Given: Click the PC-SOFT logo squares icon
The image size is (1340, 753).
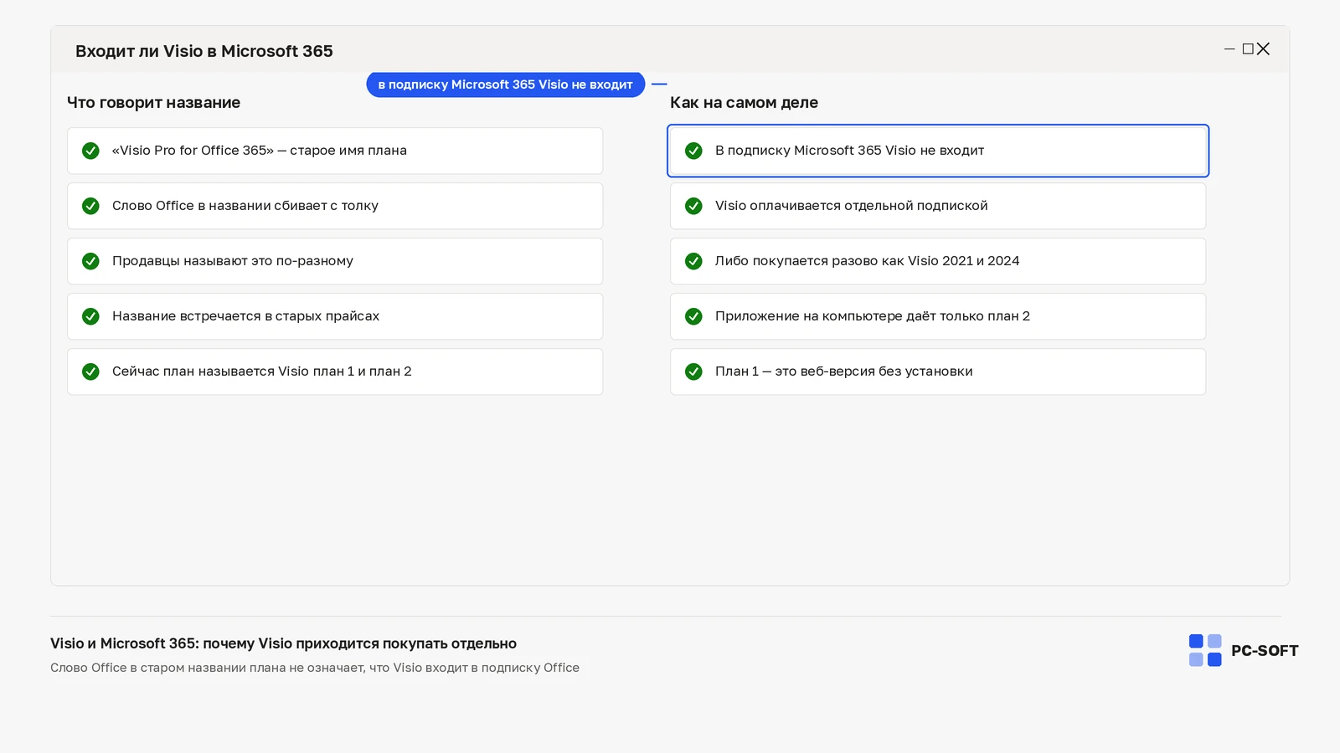Looking at the screenshot, I should [1205, 650].
